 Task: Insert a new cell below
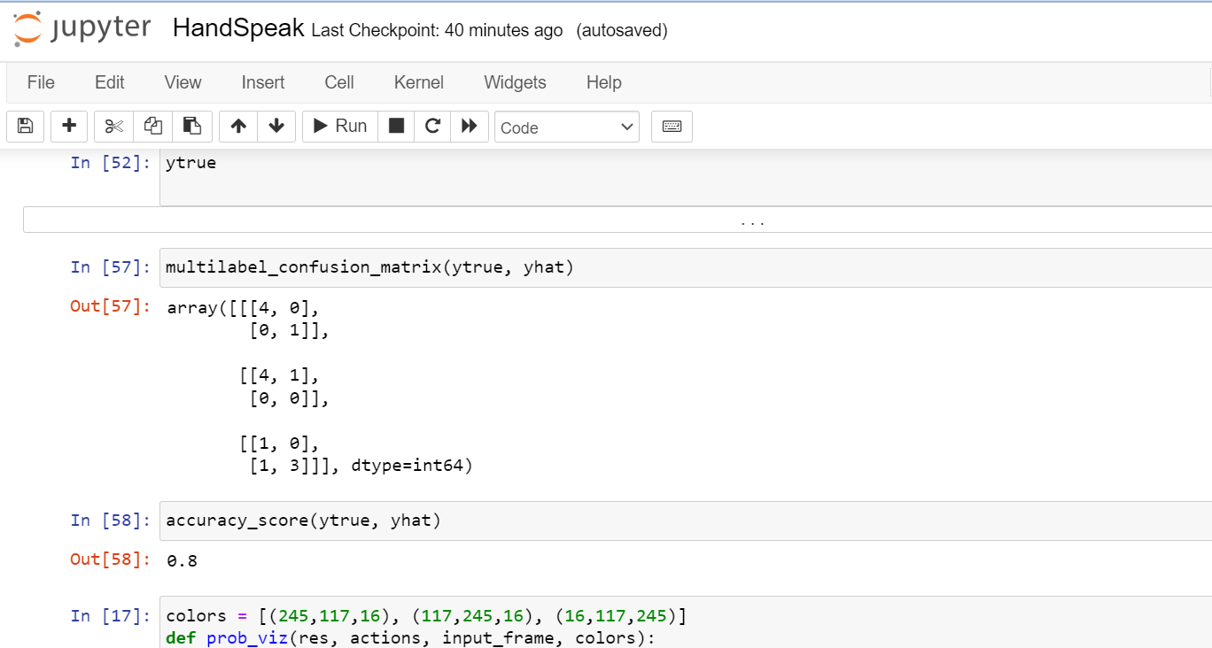click(69, 126)
